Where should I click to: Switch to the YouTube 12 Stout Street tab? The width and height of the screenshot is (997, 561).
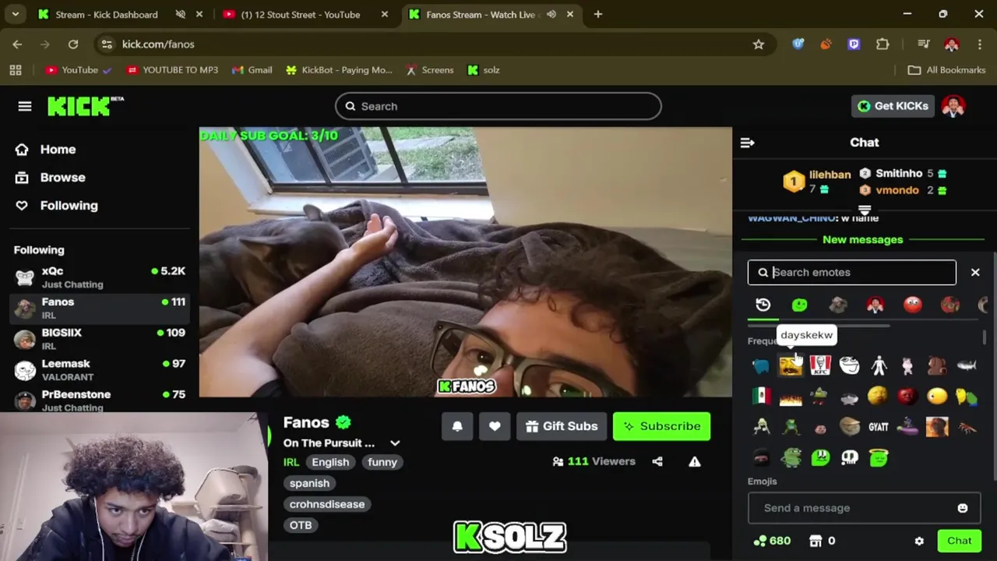300,14
